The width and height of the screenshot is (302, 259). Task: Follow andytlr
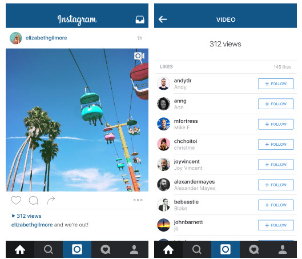point(276,83)
